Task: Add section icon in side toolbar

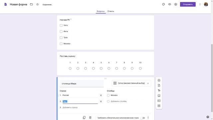Action: tap(159, 106)
